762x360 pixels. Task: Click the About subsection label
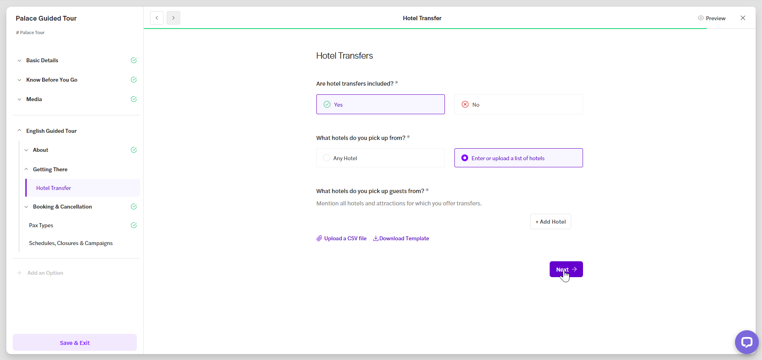tap(40, 150)
